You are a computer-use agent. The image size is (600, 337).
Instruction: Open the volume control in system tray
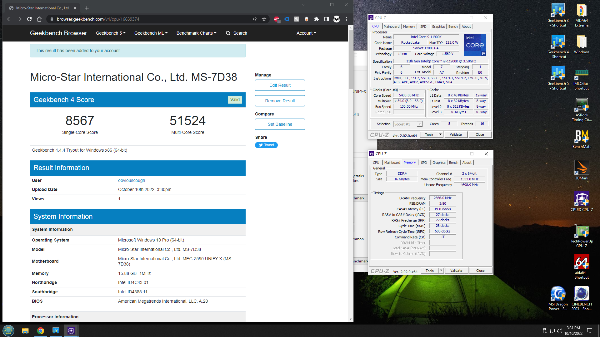click(559, 331)
